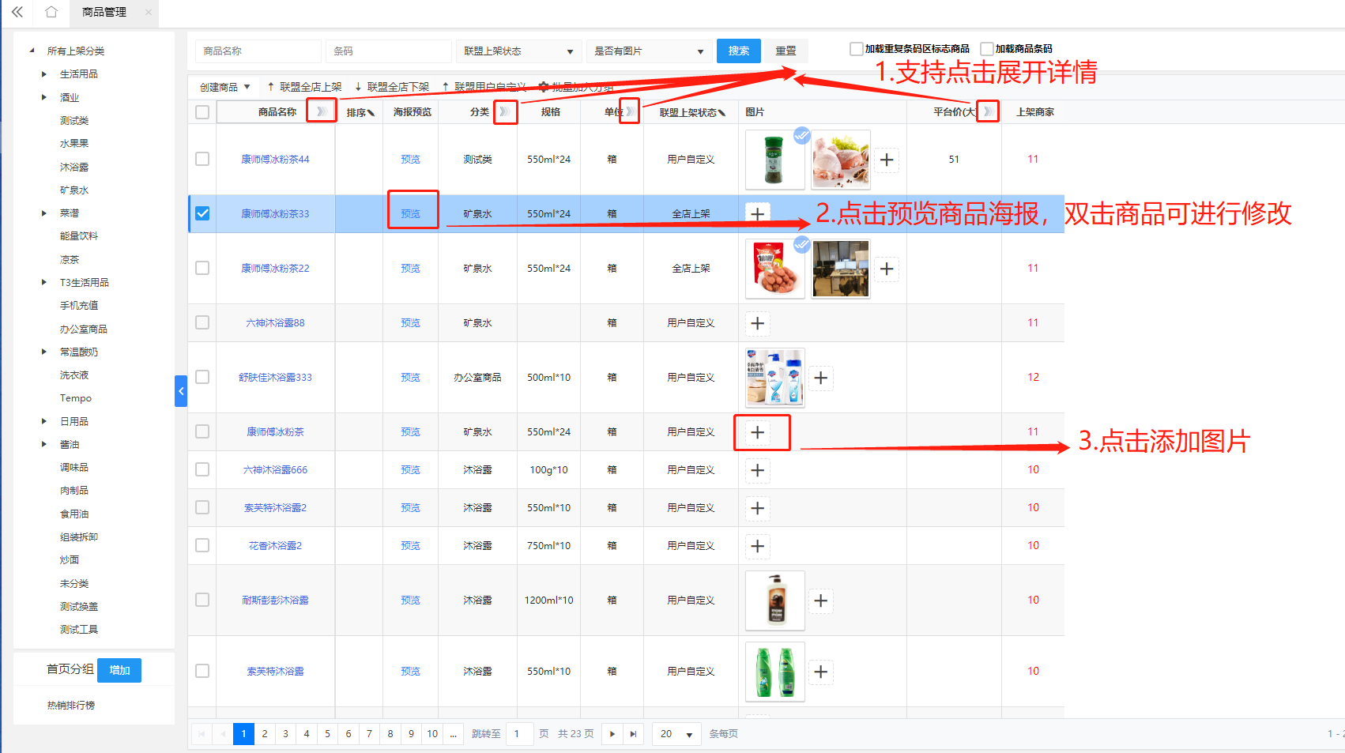
Task: Expand the 分类 column with its chevron icon
Action: (503, 111)
